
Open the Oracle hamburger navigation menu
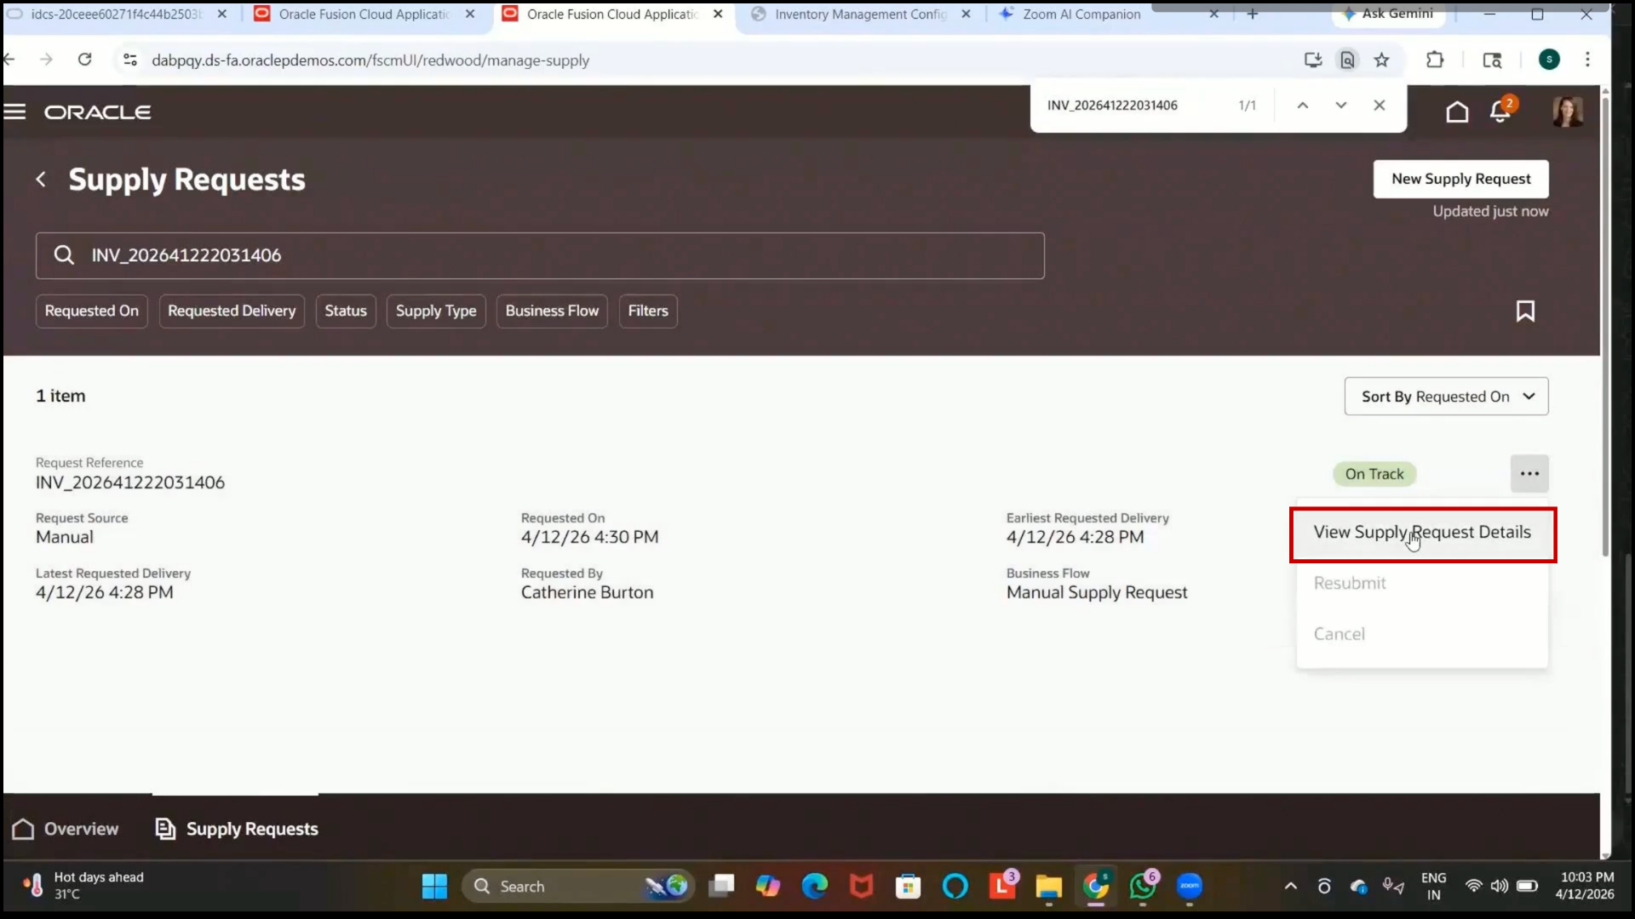[14, 111]
